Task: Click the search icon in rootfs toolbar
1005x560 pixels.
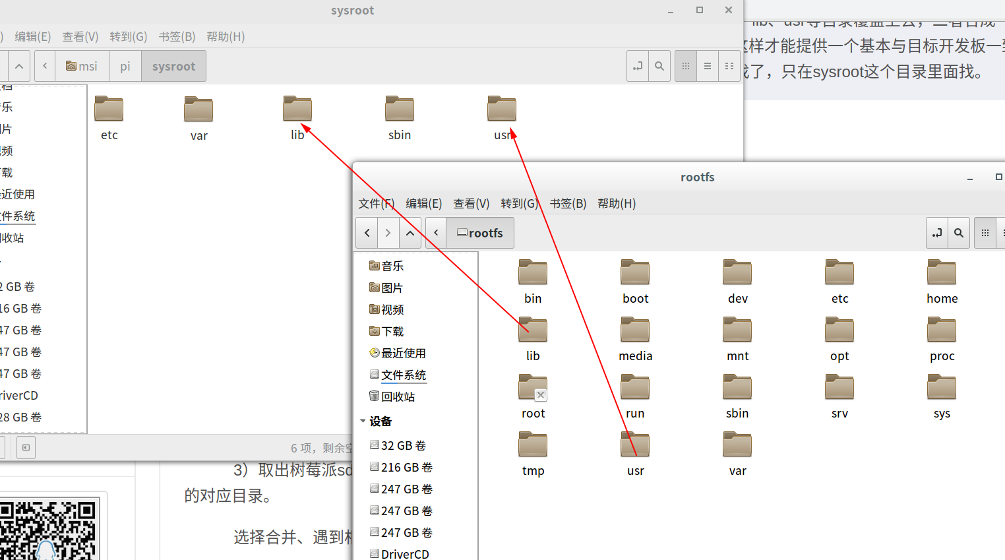Action: point(959,233)
